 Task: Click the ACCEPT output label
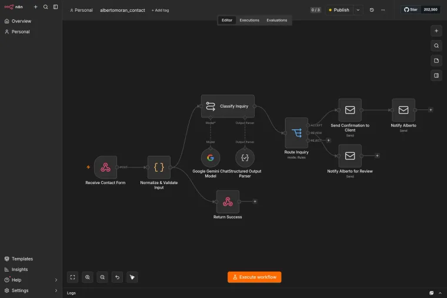pos(316,125)
